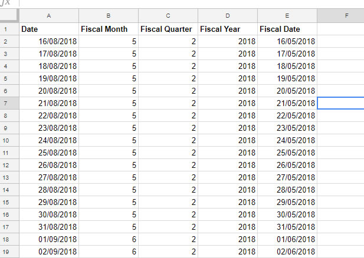Image resolution: width=364 pixels, height=258 pixels.
Task: Select column A header
Action: point(49,16)
